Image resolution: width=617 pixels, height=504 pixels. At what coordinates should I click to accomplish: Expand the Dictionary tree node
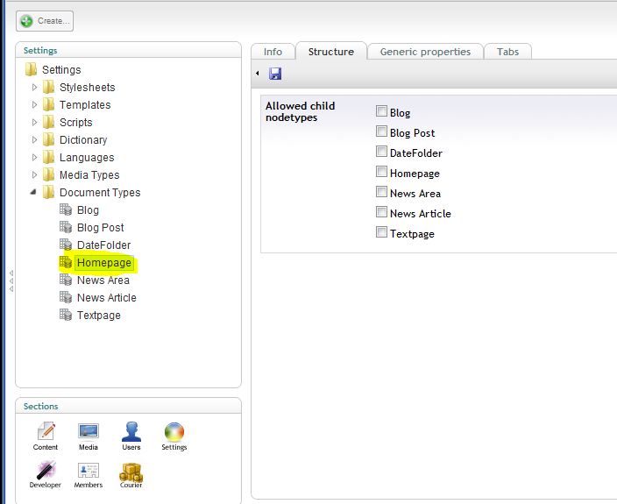(x=34, y=139)
